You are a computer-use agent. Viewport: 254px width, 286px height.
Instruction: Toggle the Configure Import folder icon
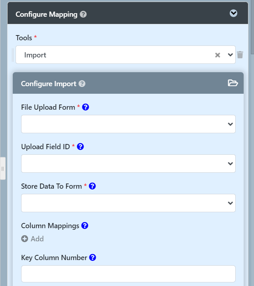(233, 83)
